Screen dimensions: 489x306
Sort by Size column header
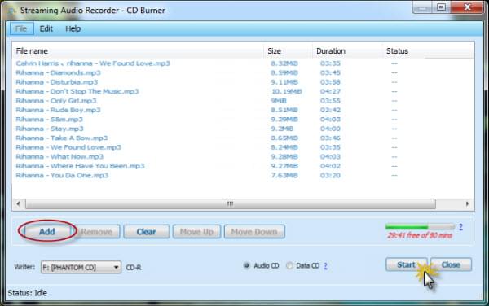click(x=288, y=50)
